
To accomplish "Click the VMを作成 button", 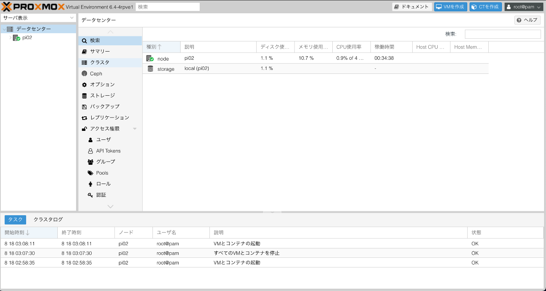I will click(450, 7).
